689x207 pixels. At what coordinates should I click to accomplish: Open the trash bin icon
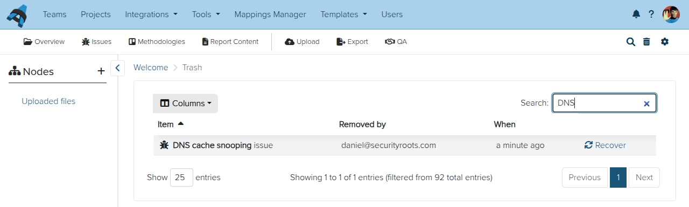coord(646,42)
